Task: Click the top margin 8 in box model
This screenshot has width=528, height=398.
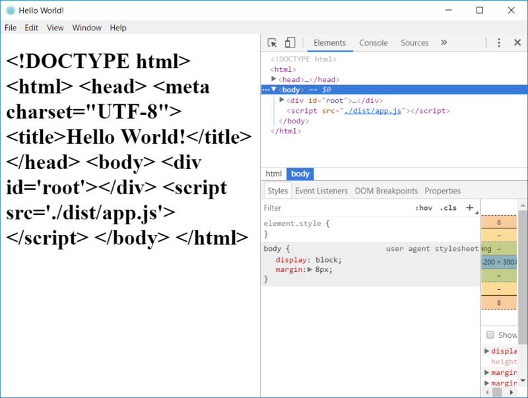Action: 499,222
